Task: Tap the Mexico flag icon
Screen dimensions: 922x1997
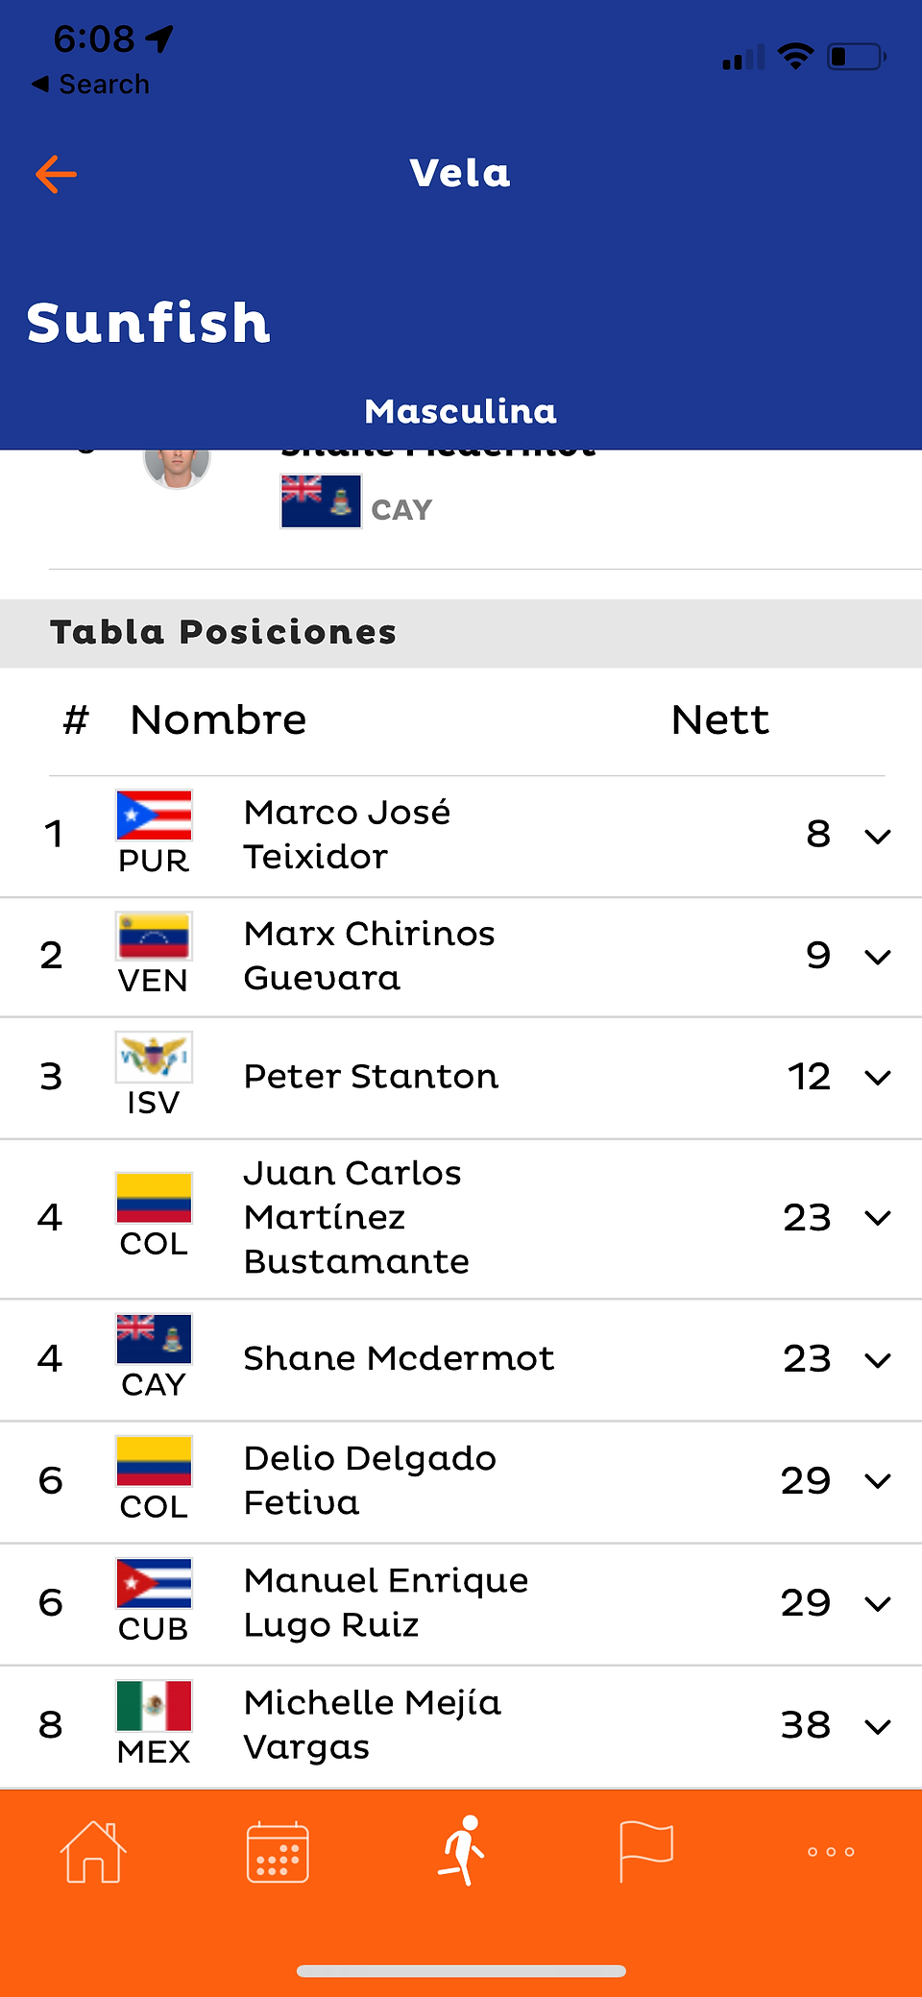Action: tap(154, 1705)
